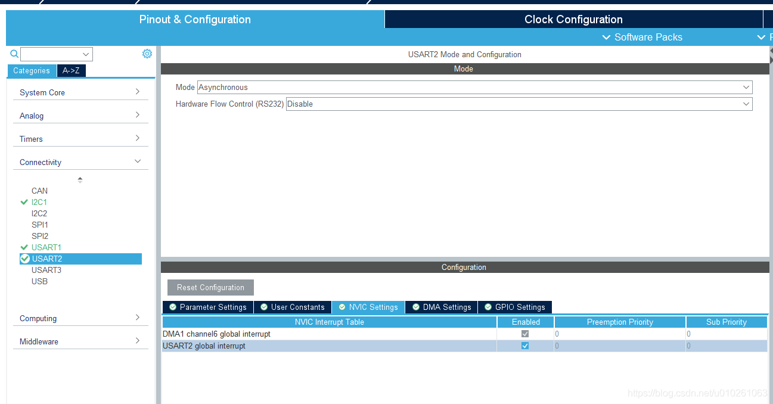Image resolution: width=773 pixels, height=404 pixels.
Task: Open the Mode dropdown set to Asynchronous
Action: click(475, 87)
